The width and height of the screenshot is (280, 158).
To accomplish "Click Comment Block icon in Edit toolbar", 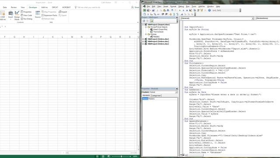I will pos(174,14).
